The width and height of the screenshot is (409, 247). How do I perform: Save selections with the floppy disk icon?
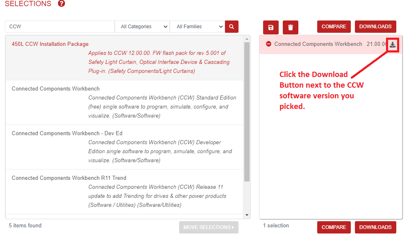pyautogui.click(x=271, y=27)
